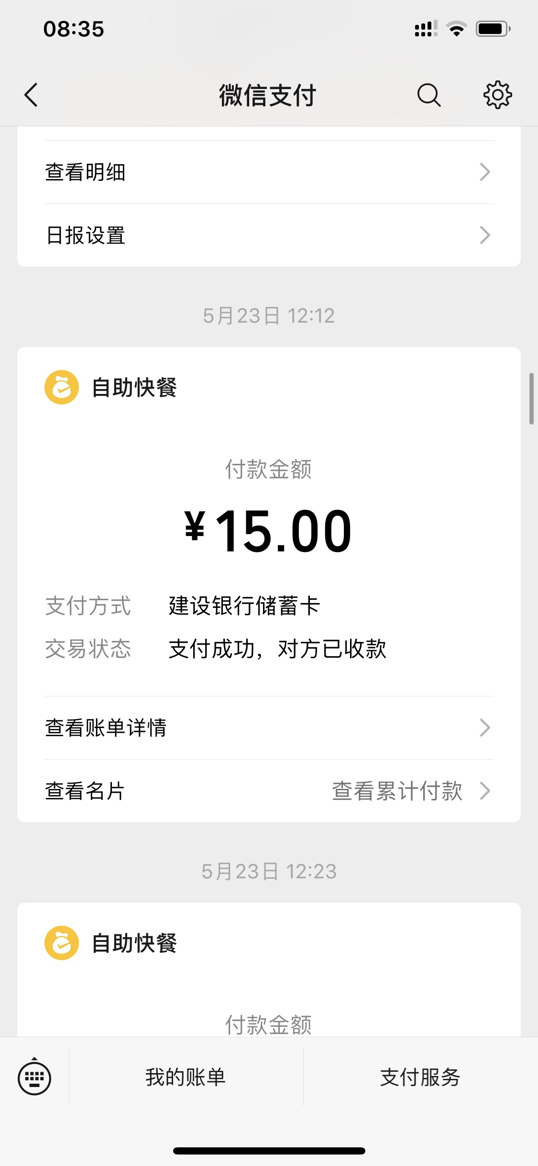Open 查看明细 row chevron

tap(484, 172)
